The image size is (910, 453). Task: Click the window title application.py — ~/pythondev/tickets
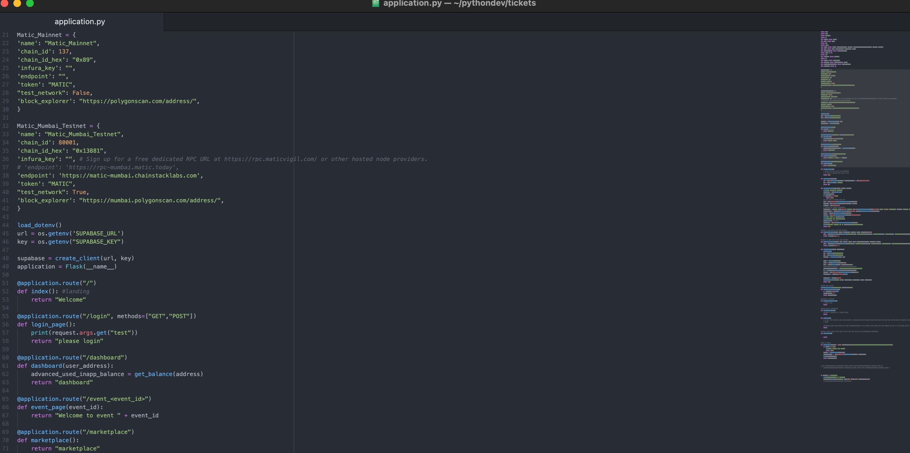pyautogui.click(x=459, y=3)
